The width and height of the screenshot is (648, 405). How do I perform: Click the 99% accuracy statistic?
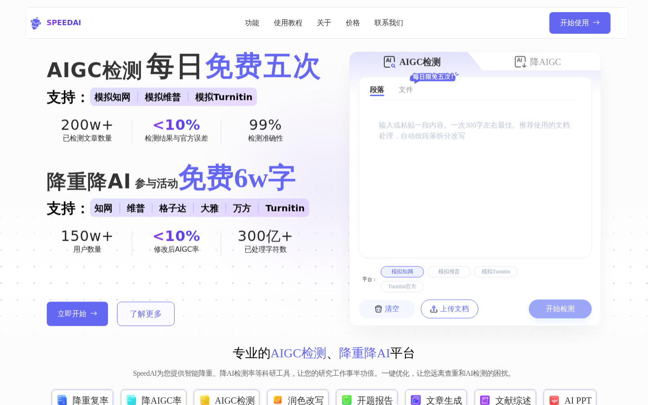pos(265,125)
